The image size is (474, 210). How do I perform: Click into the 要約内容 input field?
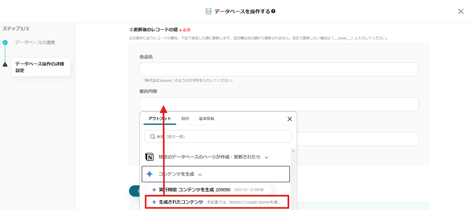[278, 104]
